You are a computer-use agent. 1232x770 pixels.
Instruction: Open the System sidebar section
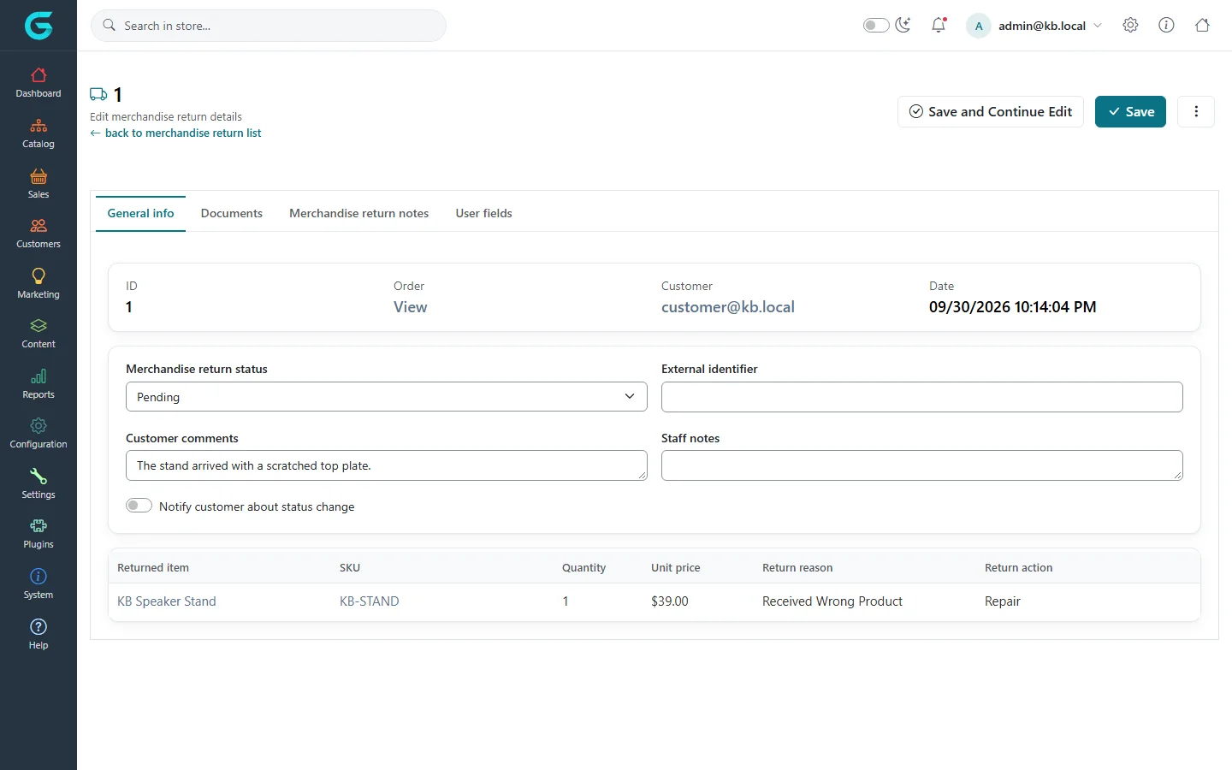click(x=38, y=584)
